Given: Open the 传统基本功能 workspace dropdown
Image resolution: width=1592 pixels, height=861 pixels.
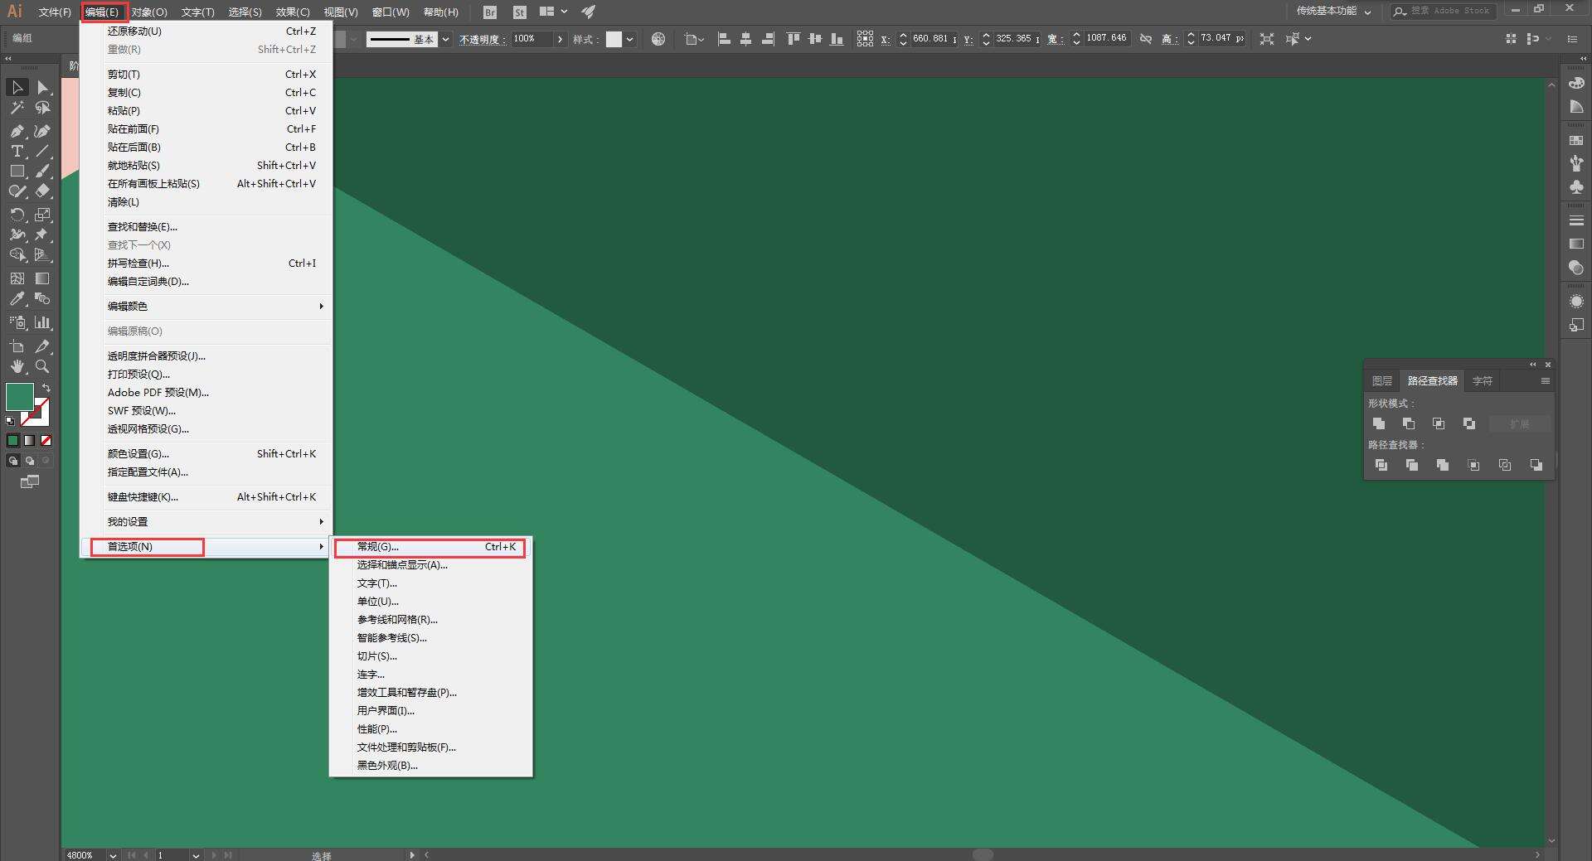Looking at the screenshot, I should point(1334,12).
